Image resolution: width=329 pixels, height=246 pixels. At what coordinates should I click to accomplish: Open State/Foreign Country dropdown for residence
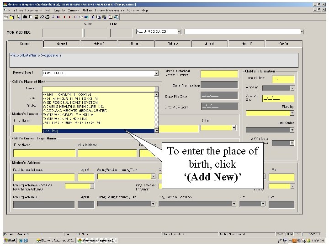pos(153,176)
